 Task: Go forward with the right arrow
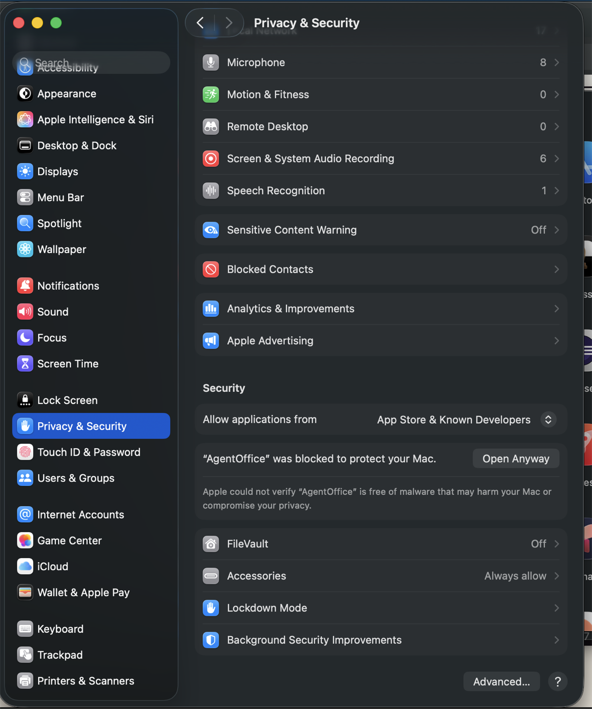[229, 23]
